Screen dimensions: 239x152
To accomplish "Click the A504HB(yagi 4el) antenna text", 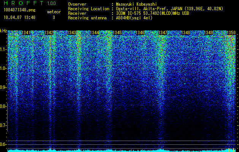I will [x=134, y=18].
